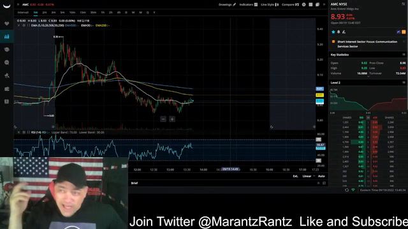408x229 pixels.
Task: Open the watchlist heart icon in sidebar
Action: (x=7, y=24)
